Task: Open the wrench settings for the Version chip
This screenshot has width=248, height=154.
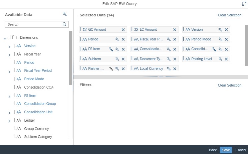Action: (220, 30)
